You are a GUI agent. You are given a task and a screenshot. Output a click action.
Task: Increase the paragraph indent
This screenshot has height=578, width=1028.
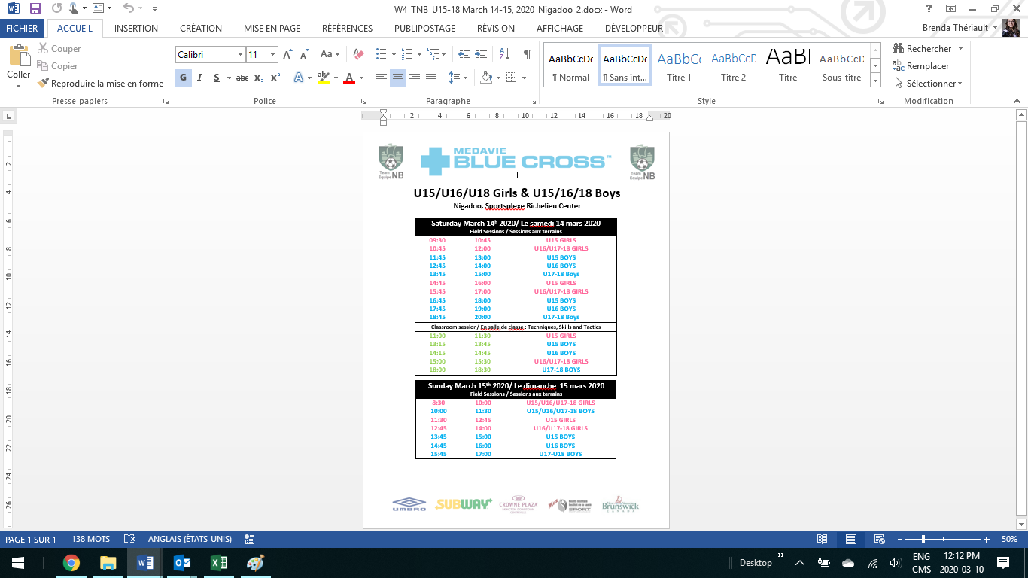(x=481, y=55)
